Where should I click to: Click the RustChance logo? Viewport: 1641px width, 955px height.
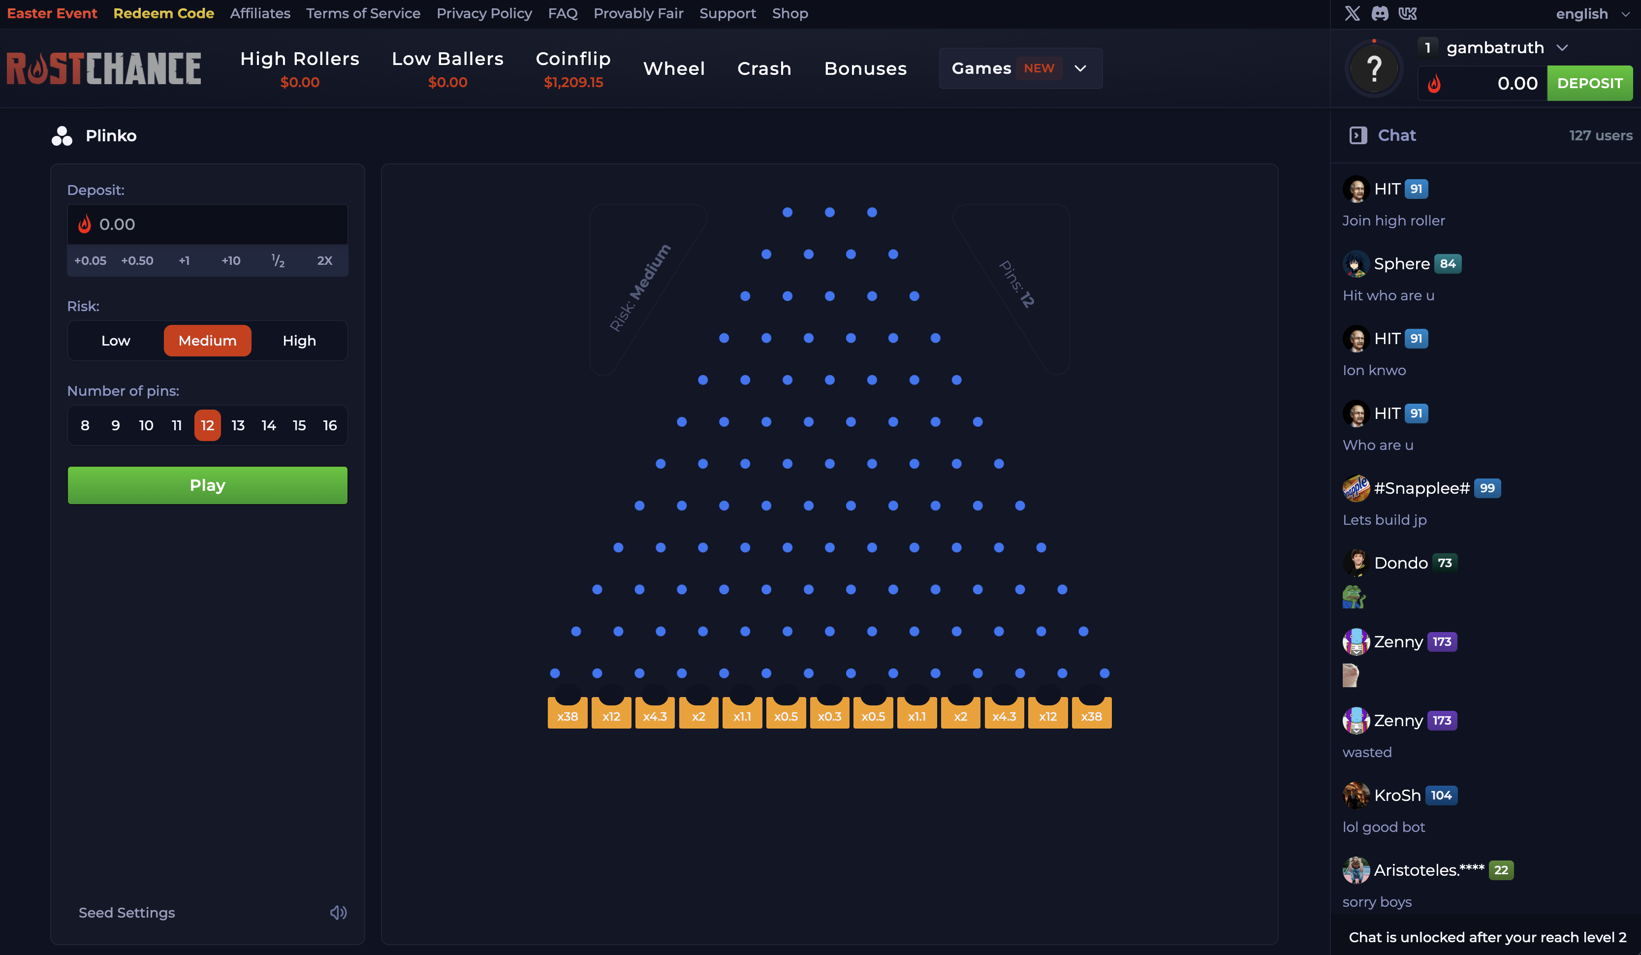(x=103, y=68)
